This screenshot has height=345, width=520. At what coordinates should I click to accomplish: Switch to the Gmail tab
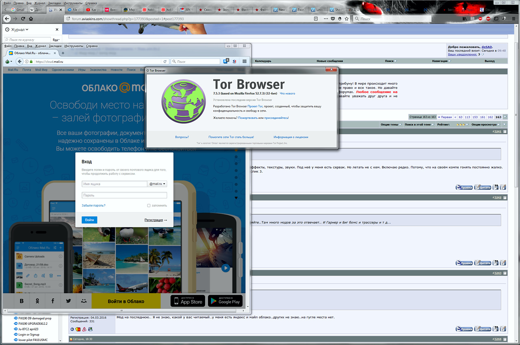(18, 9)
